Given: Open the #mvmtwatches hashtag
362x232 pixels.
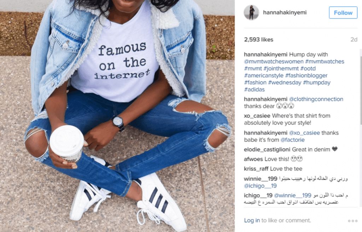Looking at the screenshot, I should click(x=325, y=61).
